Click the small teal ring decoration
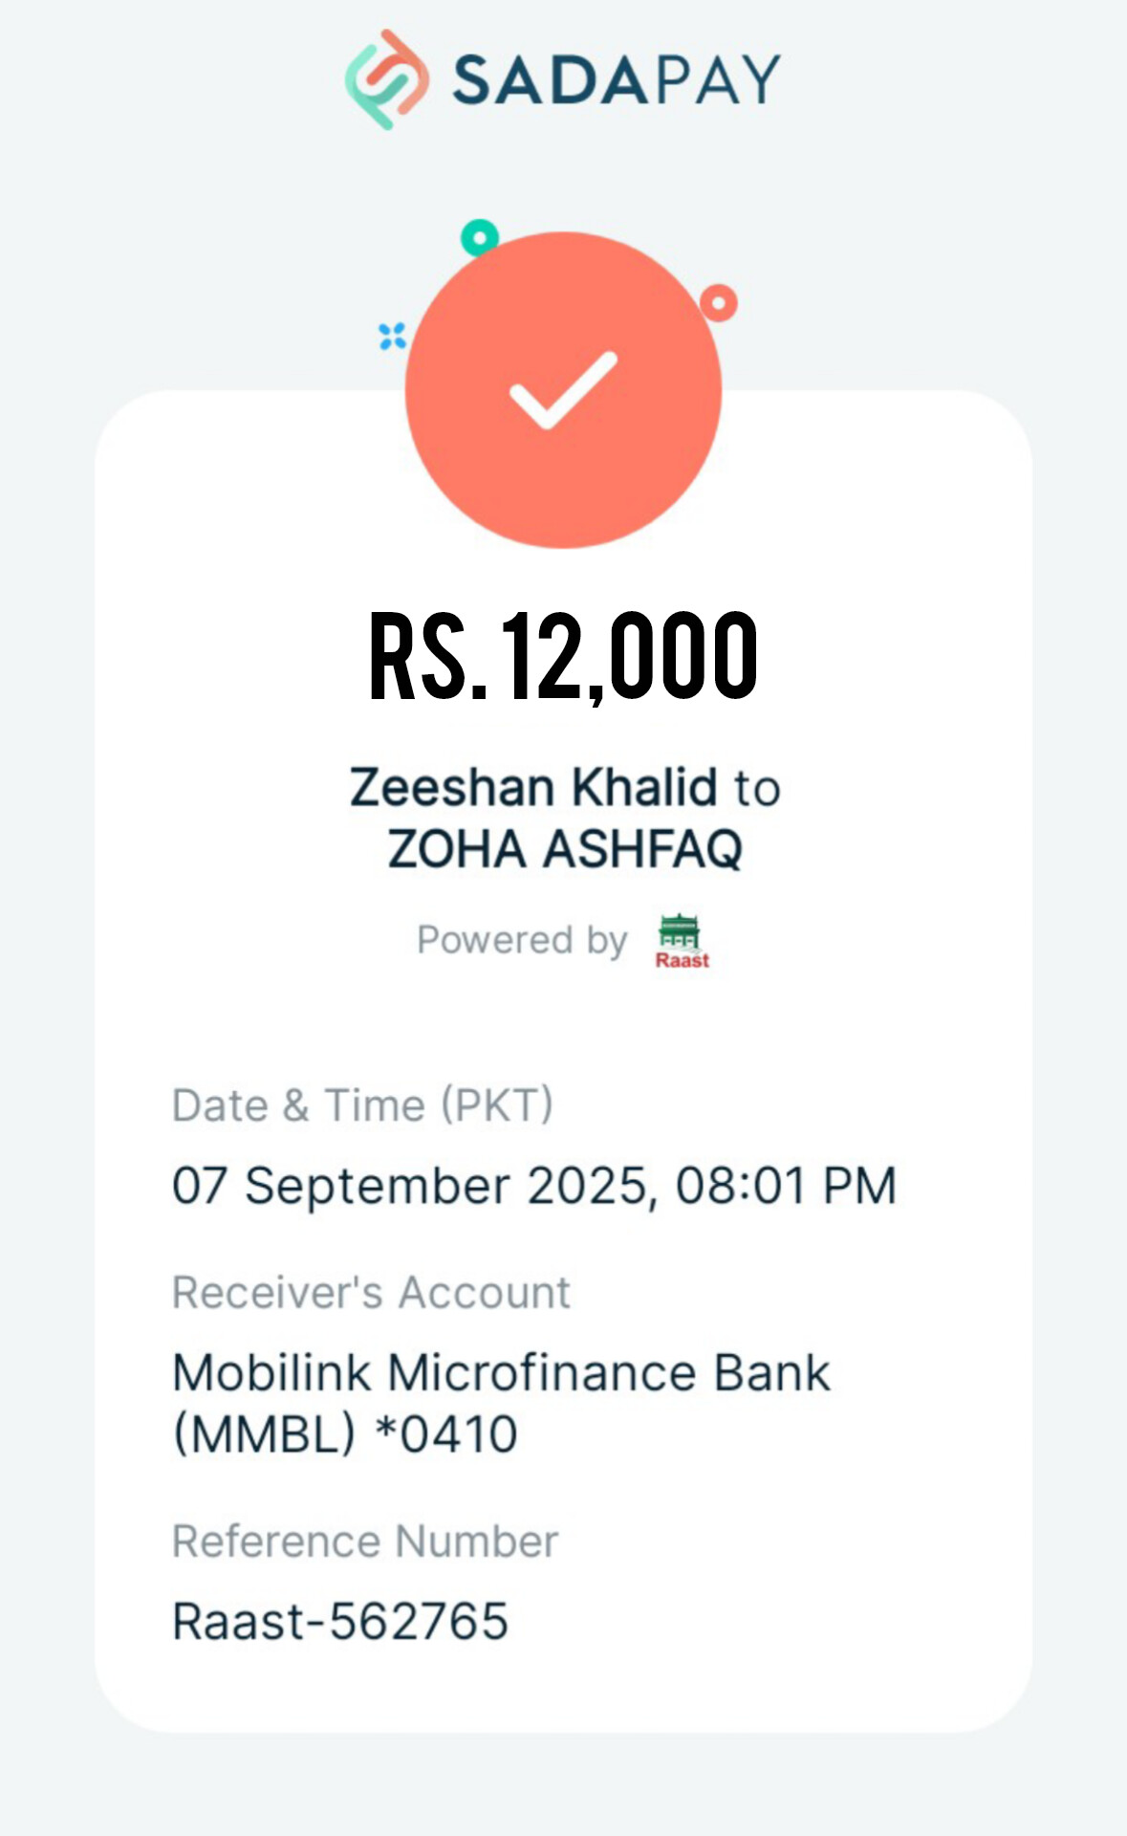This screenshot has width=1127, height=1836. click(x=480, y=237)
